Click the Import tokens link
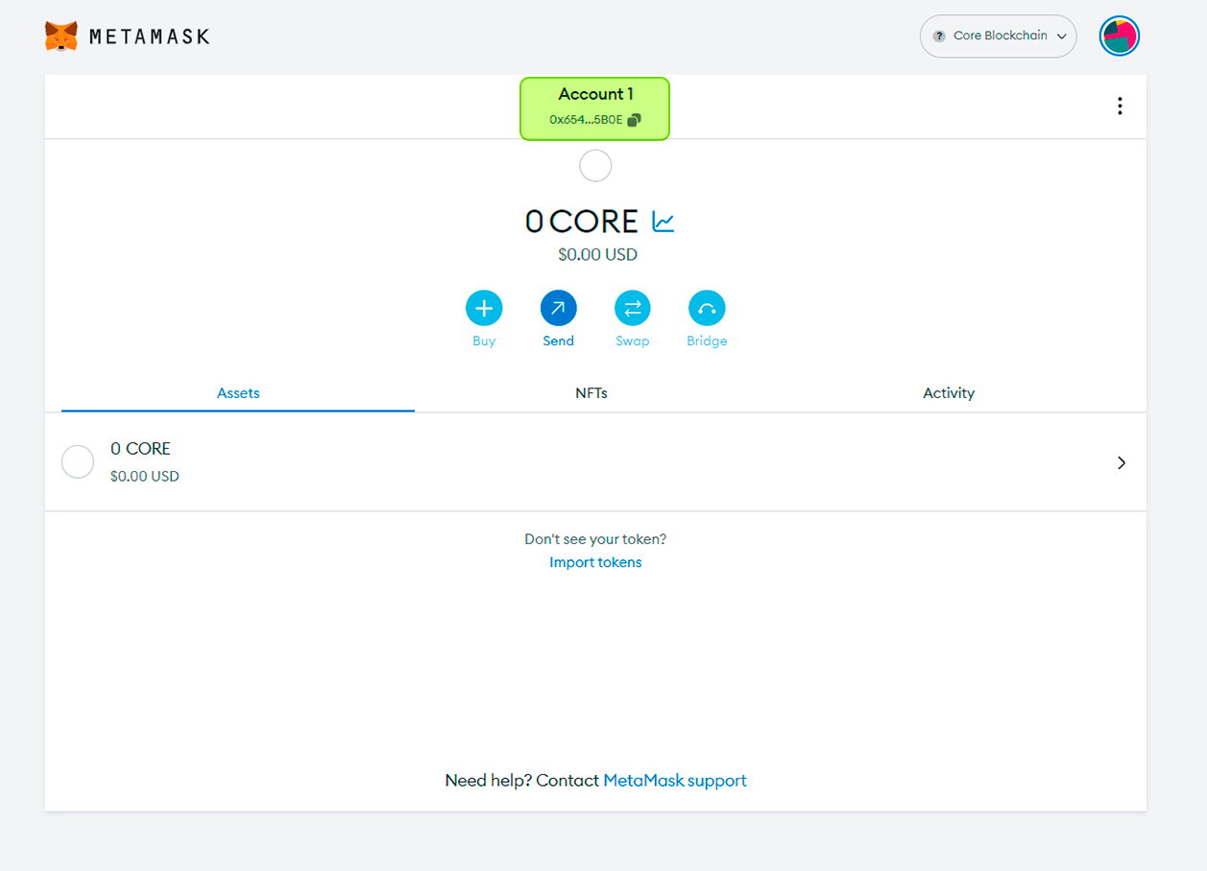 pyautogui.click(x=595, y=562)
